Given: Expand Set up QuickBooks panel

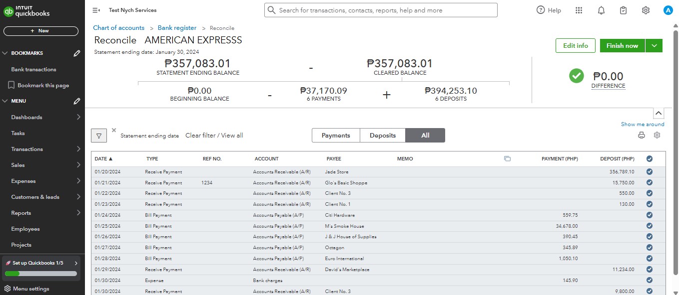Looking at the screenshot, I should (x=76, y=263).
